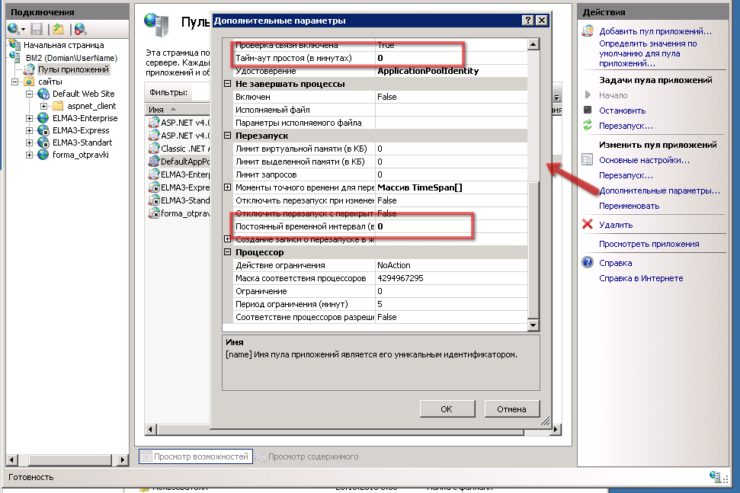Viewport: 740px width, 493px height.
Task: Click the blue Help (Справка) icon
Action: coord(587,263)
